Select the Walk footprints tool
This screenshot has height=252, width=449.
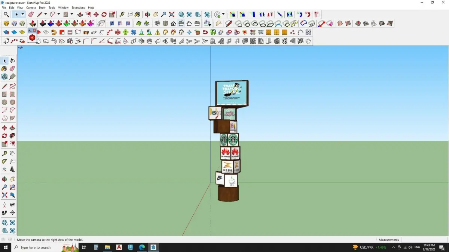(x=4, y=212)
